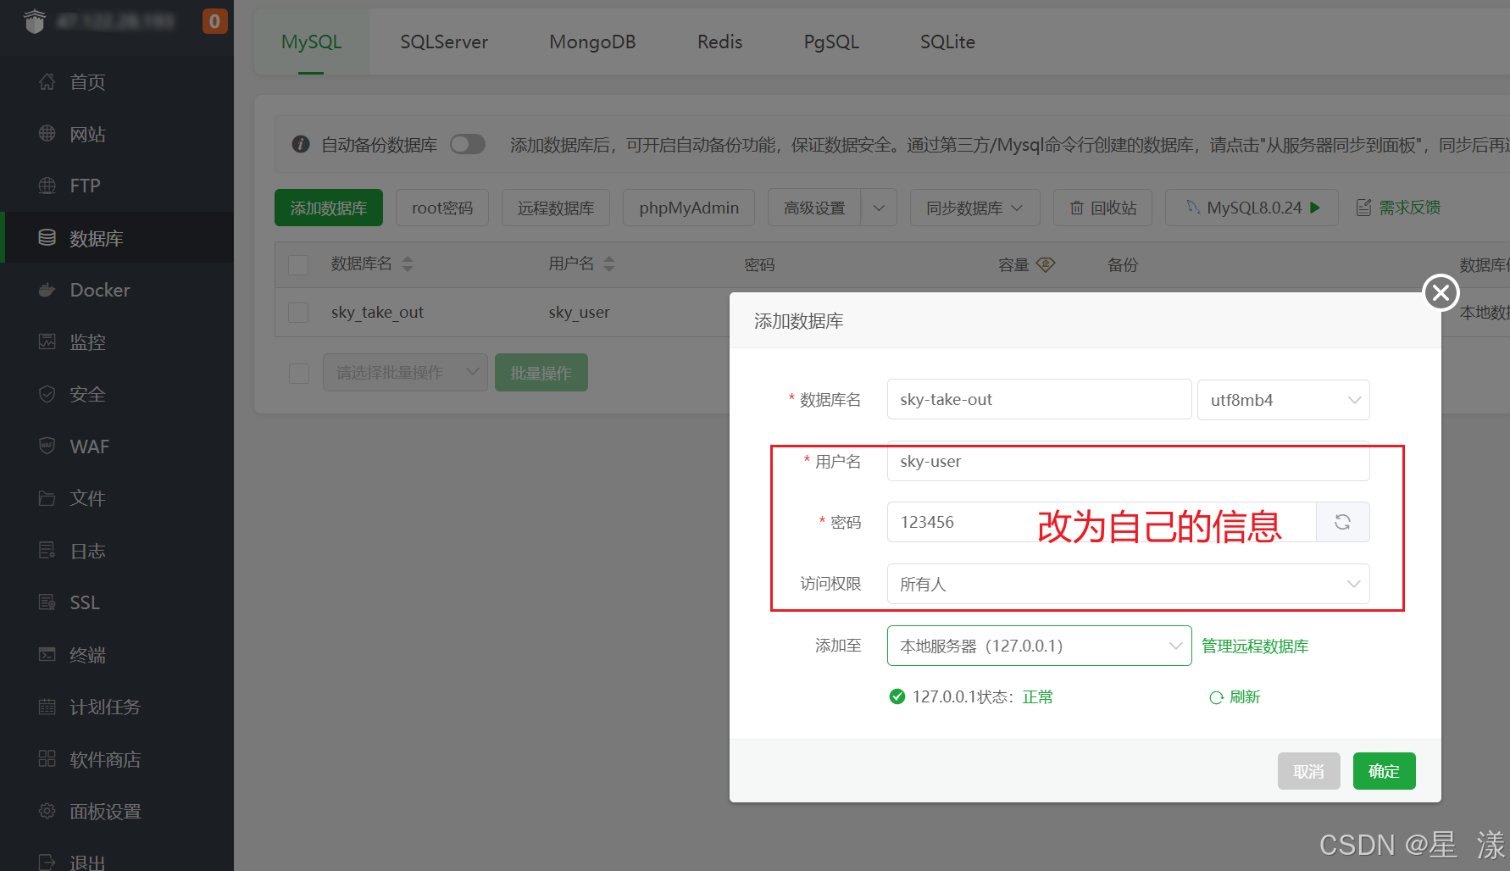Image resolution: width=1510 pixels, height=871 pixels.
Task: Open the 首页 home icon in sidebar
Action: (x=47, y=81)
